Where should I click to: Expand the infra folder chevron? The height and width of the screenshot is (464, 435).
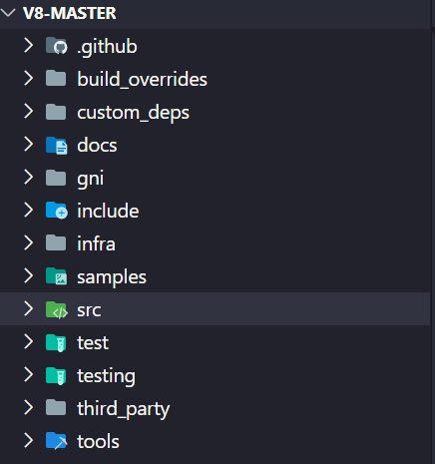pos(29,243)
